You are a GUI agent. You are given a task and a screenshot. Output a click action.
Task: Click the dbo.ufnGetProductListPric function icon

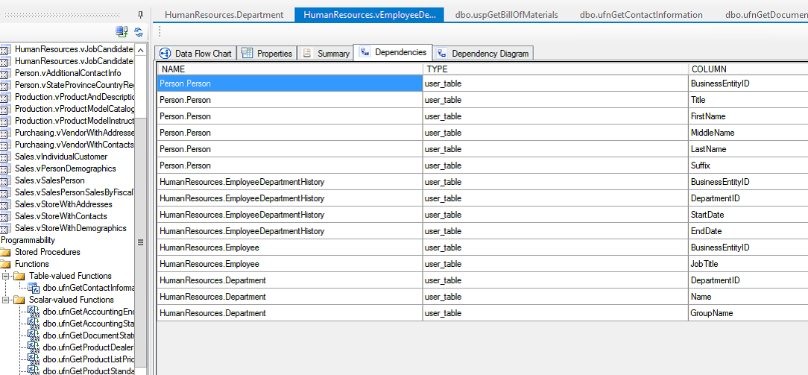(34, 359)
